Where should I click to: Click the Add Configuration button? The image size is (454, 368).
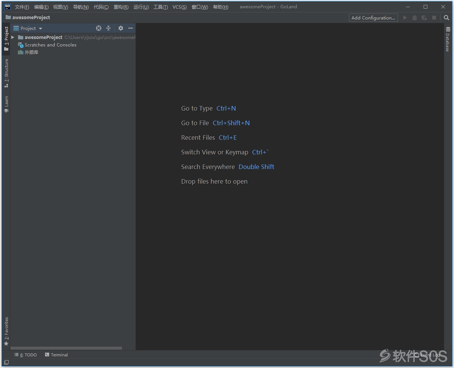[x=373, y=18]
